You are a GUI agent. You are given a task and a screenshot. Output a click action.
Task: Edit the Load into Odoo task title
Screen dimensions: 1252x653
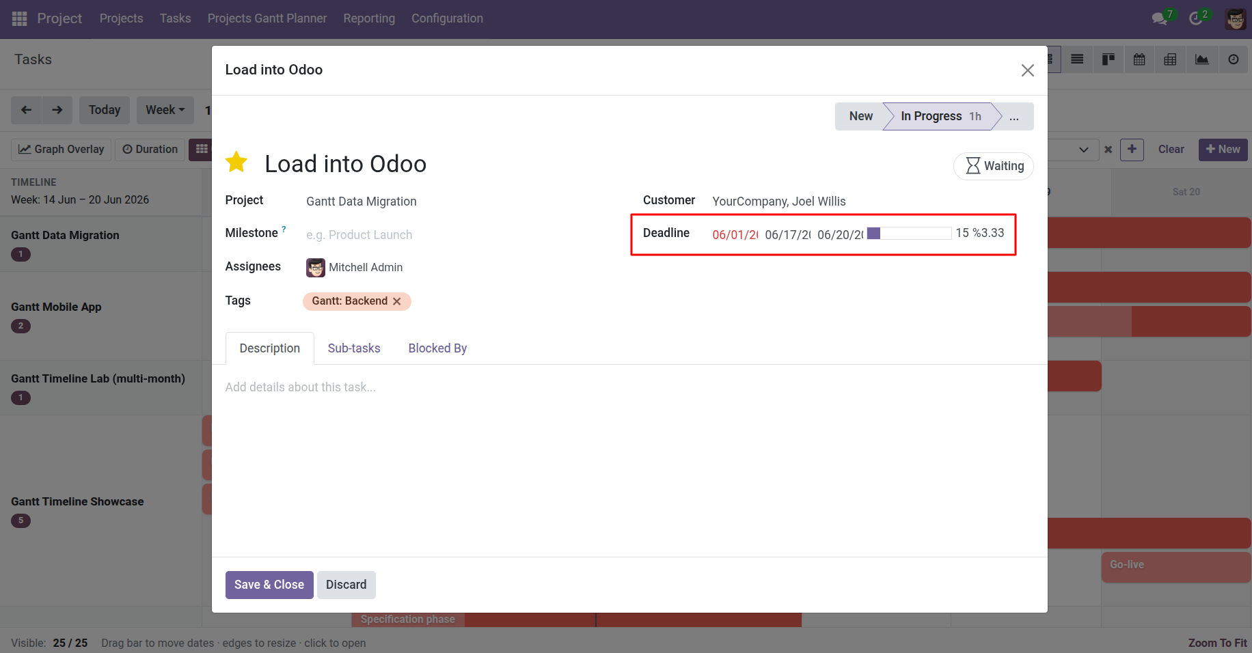pyautogui.click(x=345, y=164)
